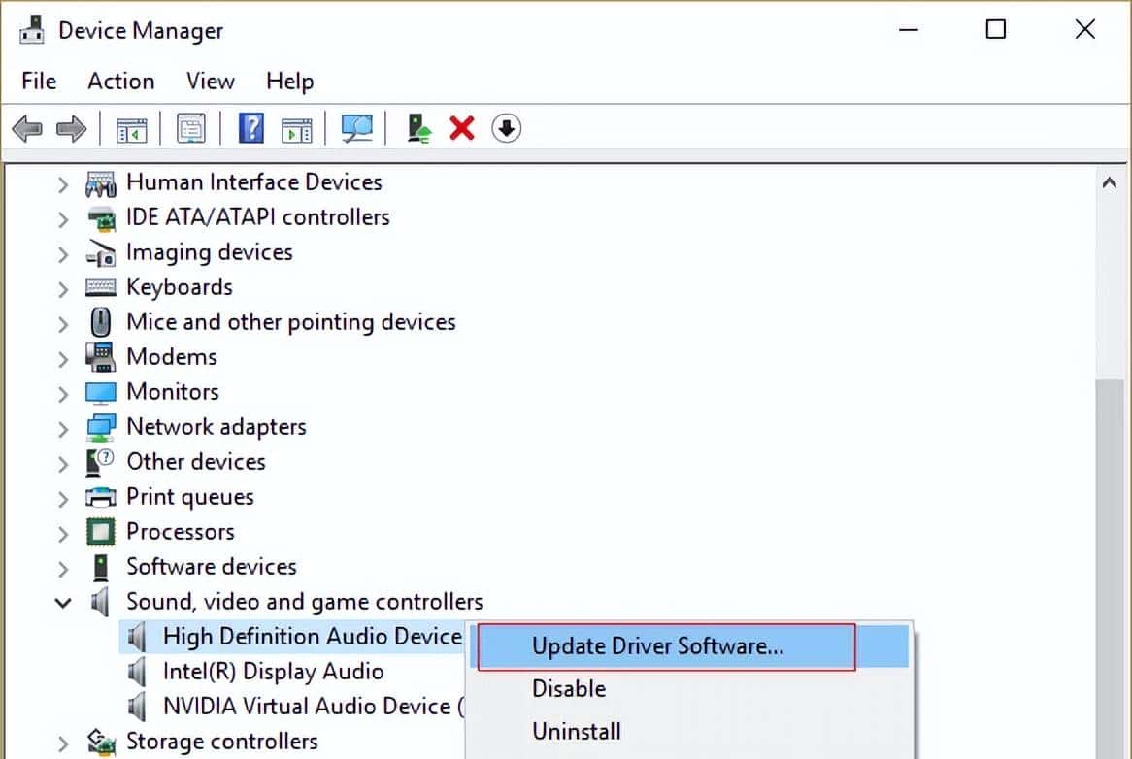
Task: Open the View menu
Action: (210, 82)
